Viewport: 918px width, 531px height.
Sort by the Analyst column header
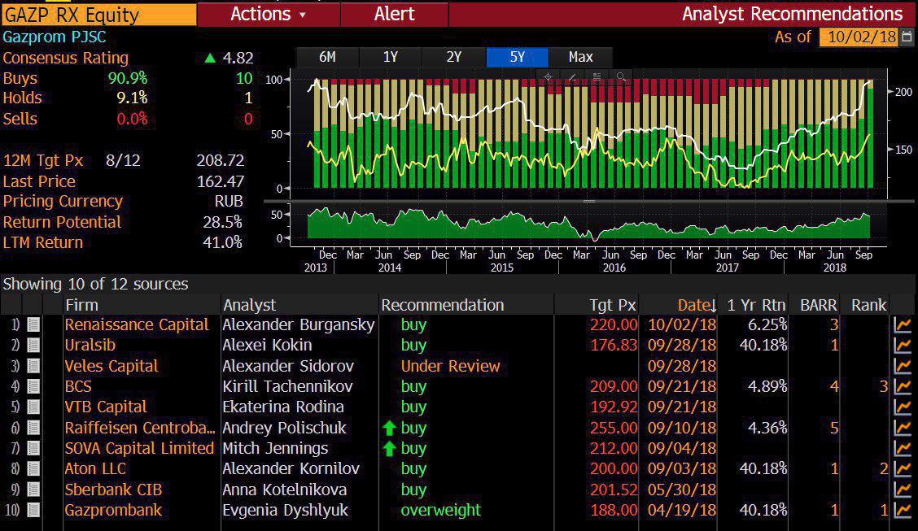point(249,305)
